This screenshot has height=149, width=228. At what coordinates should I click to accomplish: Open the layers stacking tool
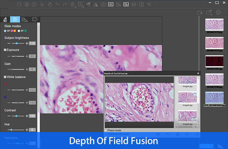(134, 4)
